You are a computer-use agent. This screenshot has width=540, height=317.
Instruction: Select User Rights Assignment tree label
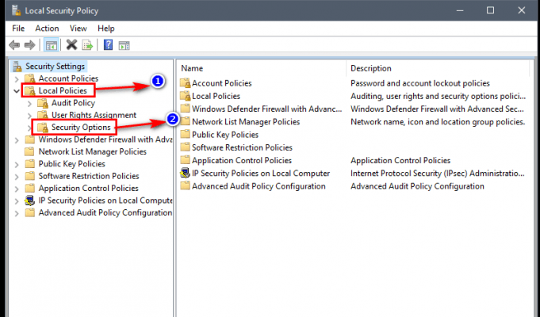pyautogui.click(x=94, y=115)
